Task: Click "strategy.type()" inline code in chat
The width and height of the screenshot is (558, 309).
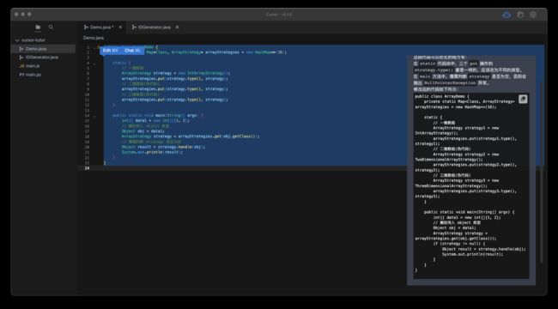Action: pyautogui.click(x=434, y=70)
